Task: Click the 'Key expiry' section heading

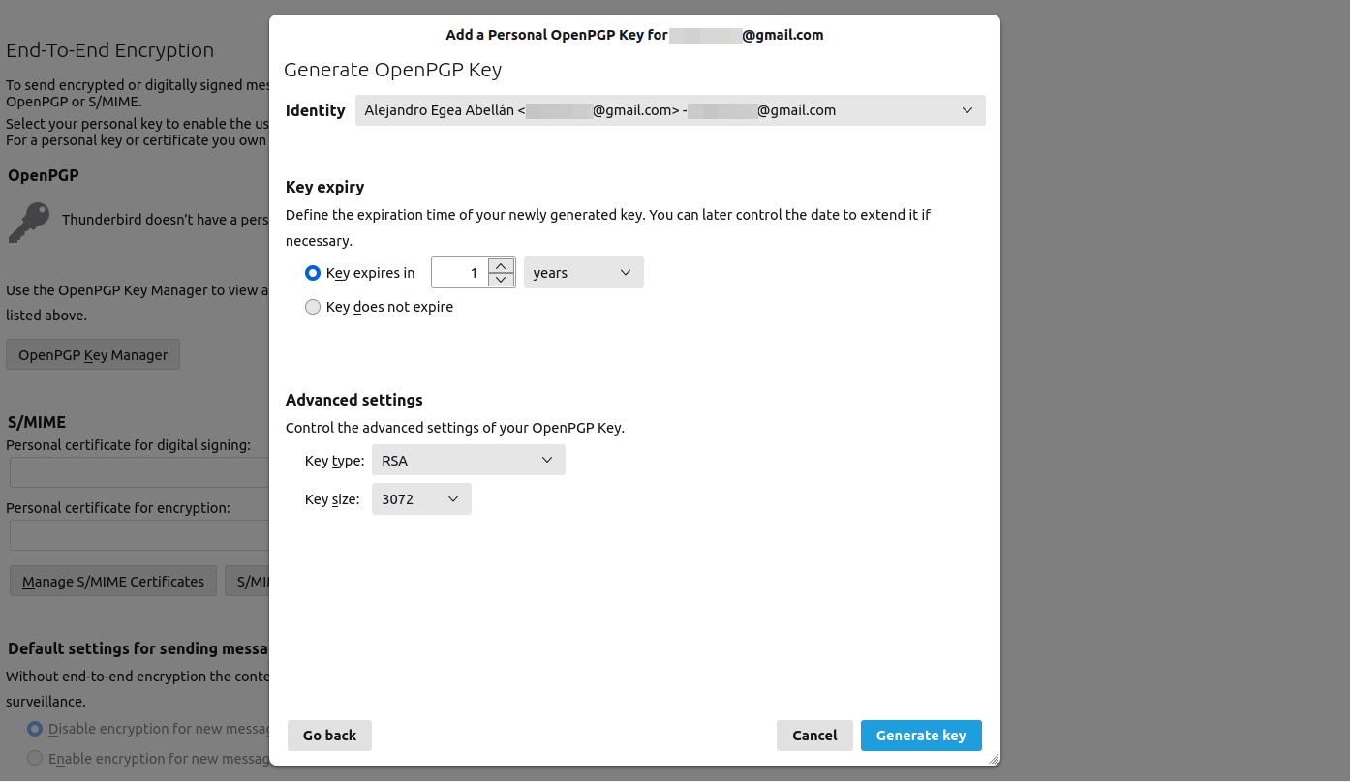Action: pos(324,187)
